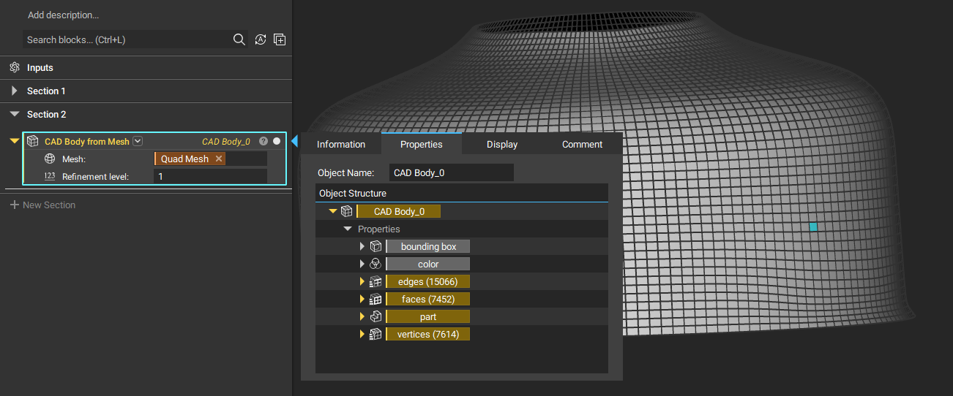This screenshot has height=396, width=953.
Task: Click the Inputs heading
Action: tap(40, 67)
